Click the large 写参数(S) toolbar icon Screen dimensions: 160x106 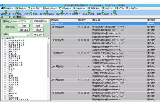[17, 12]
